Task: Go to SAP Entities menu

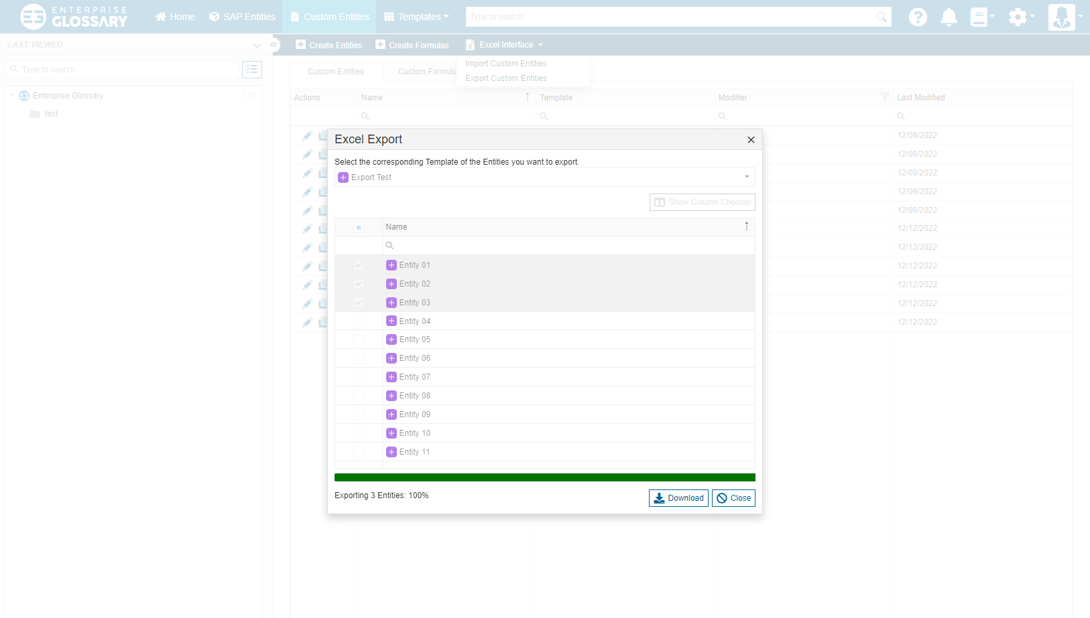Action: 242,17
